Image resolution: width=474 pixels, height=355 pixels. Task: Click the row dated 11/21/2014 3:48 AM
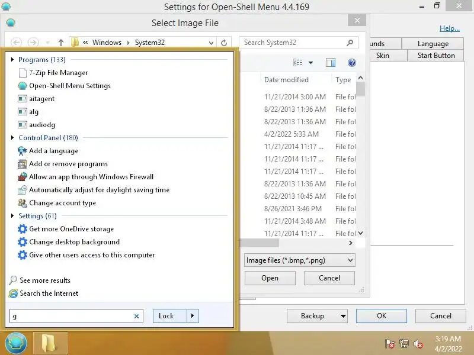[298, 221]
